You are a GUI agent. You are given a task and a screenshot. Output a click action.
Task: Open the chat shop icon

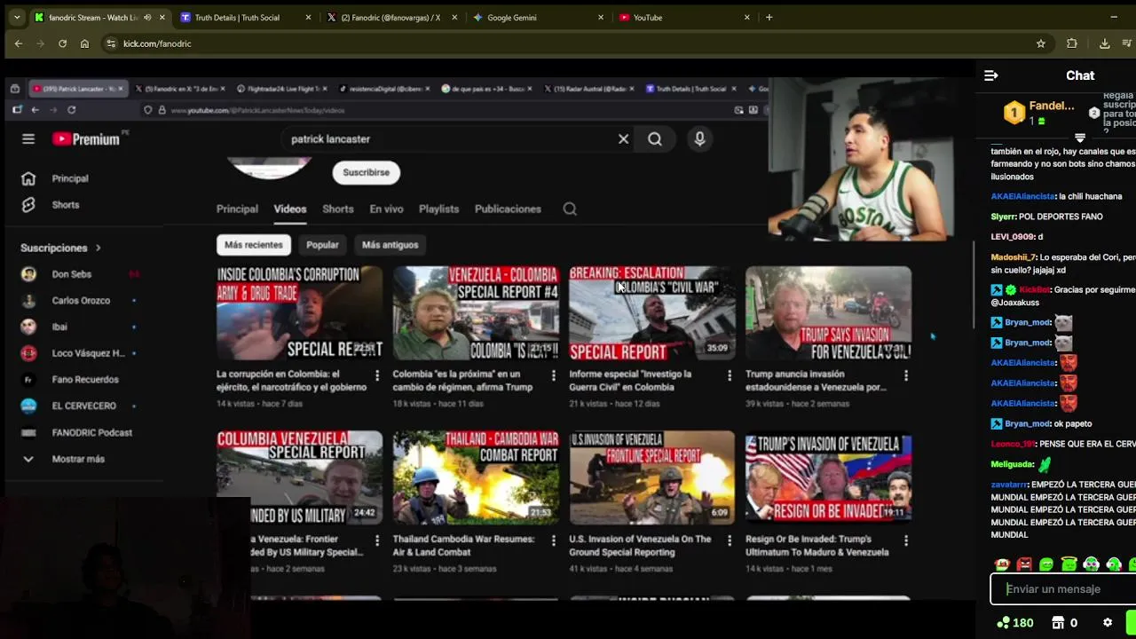[1057, 623]
